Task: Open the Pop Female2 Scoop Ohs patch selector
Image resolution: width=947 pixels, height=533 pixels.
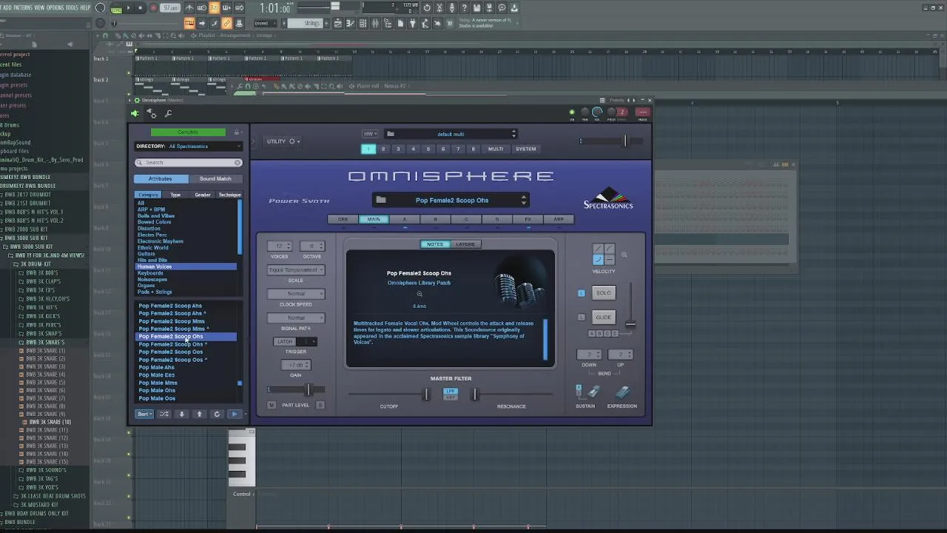Action: (x=451, y=200)
